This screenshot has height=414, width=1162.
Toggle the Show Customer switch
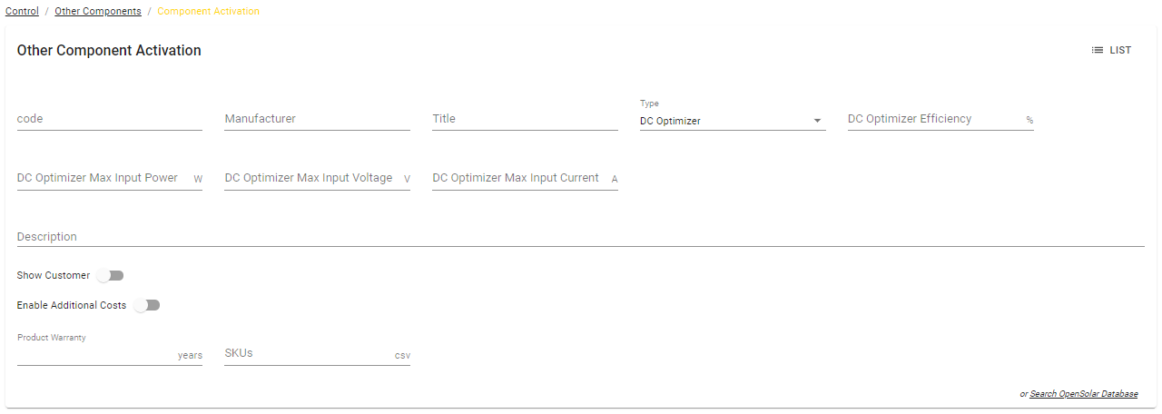pyautogui.click(x=111, y=275)
